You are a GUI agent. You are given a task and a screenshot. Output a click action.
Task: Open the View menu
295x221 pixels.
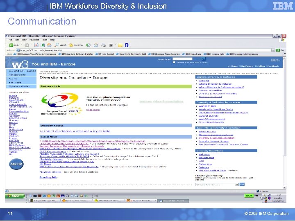pyautogui.click(x=24, y=40)
